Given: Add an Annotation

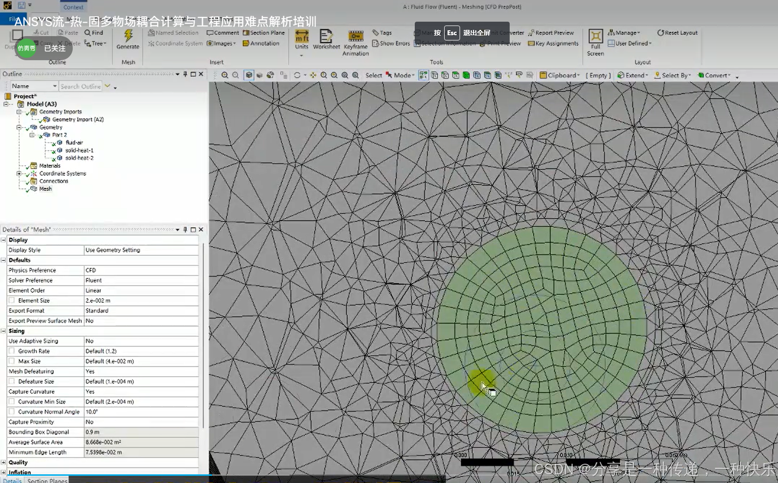Looking at the screenshot, I should [261, 43].
